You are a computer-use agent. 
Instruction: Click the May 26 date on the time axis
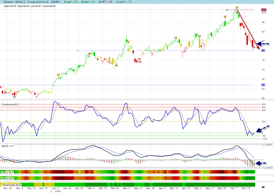click(222, 188)
